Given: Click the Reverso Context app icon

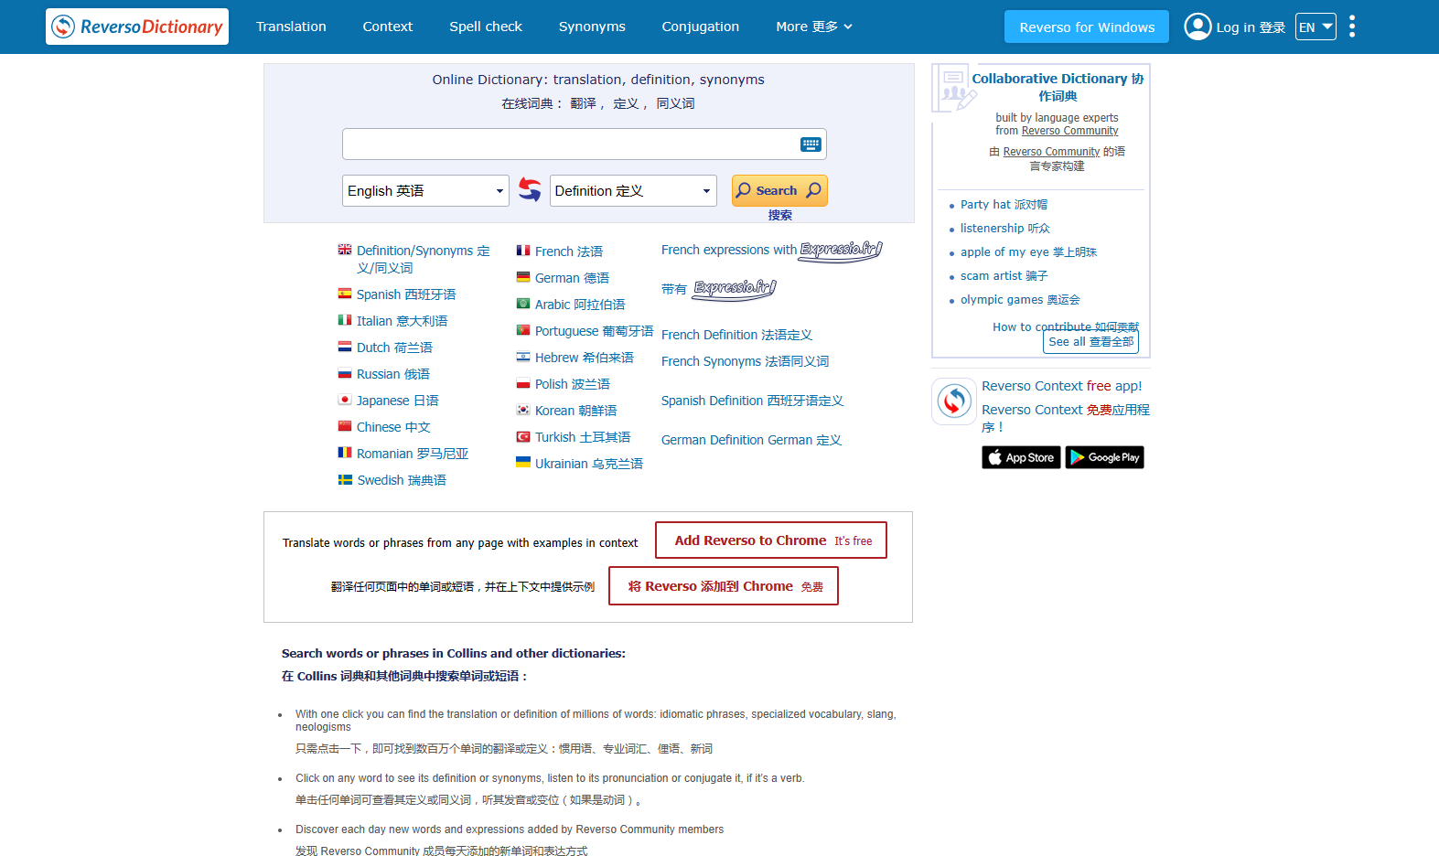Looking at the screenshot, I should 954,401.
